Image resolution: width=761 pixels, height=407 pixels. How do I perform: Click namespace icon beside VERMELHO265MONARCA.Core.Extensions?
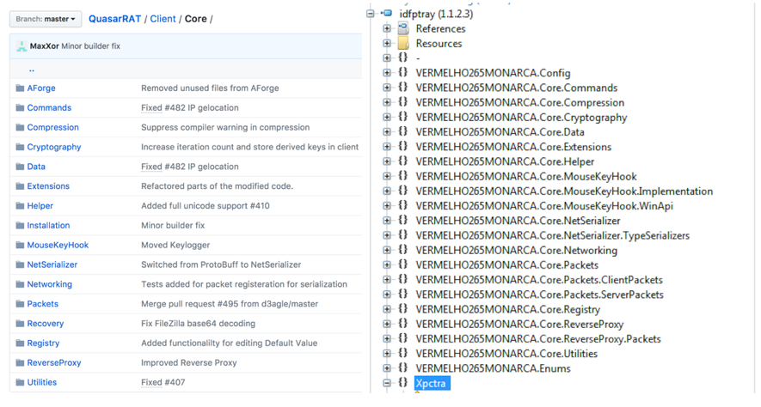point(402,146)
